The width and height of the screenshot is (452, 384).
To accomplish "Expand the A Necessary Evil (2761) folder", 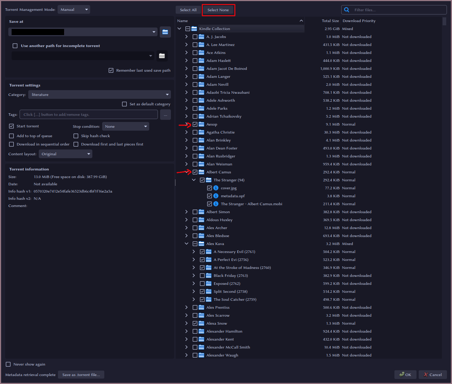I will click(194, 252).
